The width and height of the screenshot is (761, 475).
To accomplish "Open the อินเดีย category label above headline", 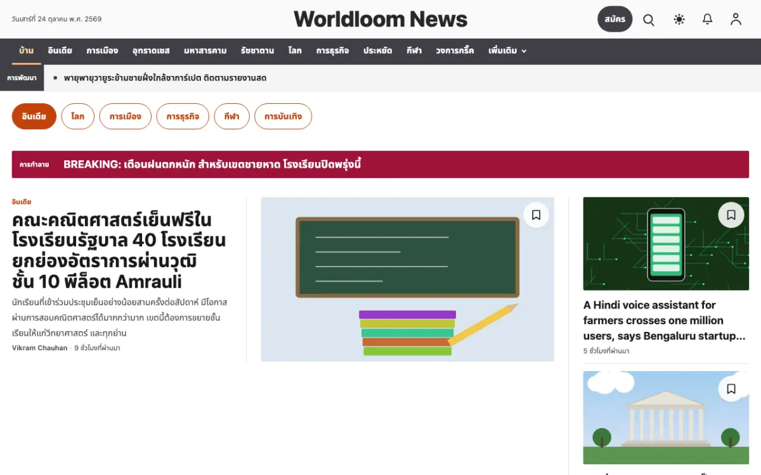I will 22,202.
